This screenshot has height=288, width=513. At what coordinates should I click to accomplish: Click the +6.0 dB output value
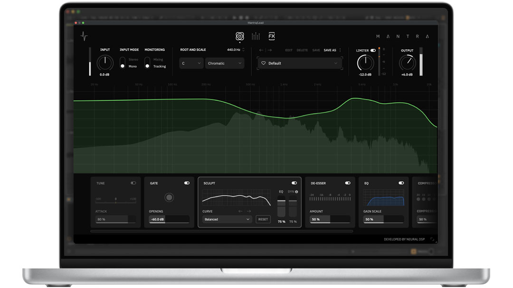coord(407,75)
